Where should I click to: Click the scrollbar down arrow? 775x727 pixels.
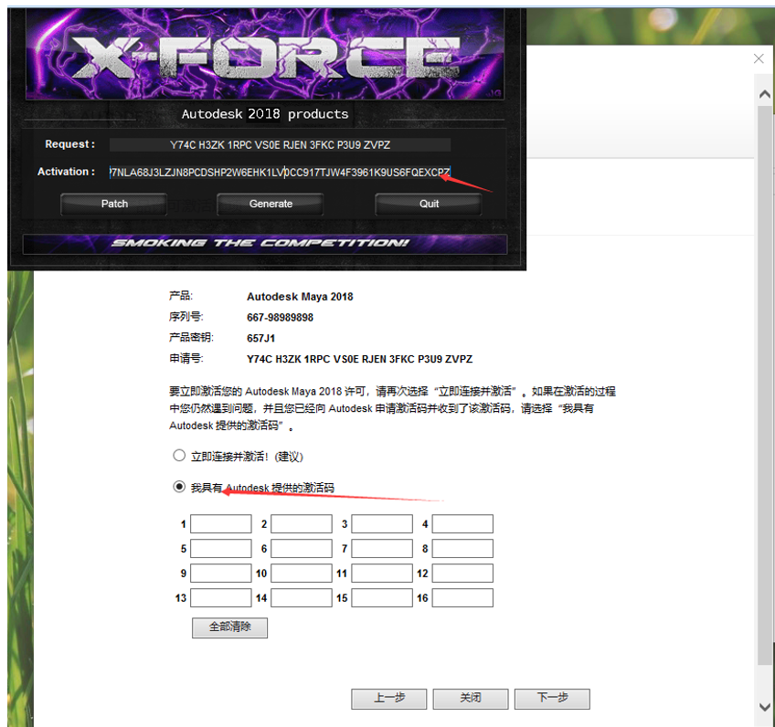coord(765,706)
